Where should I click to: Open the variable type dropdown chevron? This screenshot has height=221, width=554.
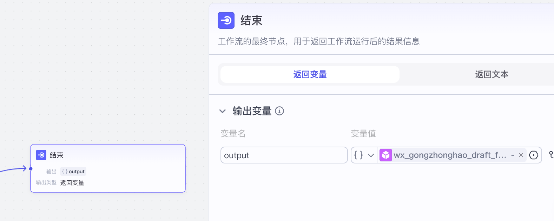370,155
